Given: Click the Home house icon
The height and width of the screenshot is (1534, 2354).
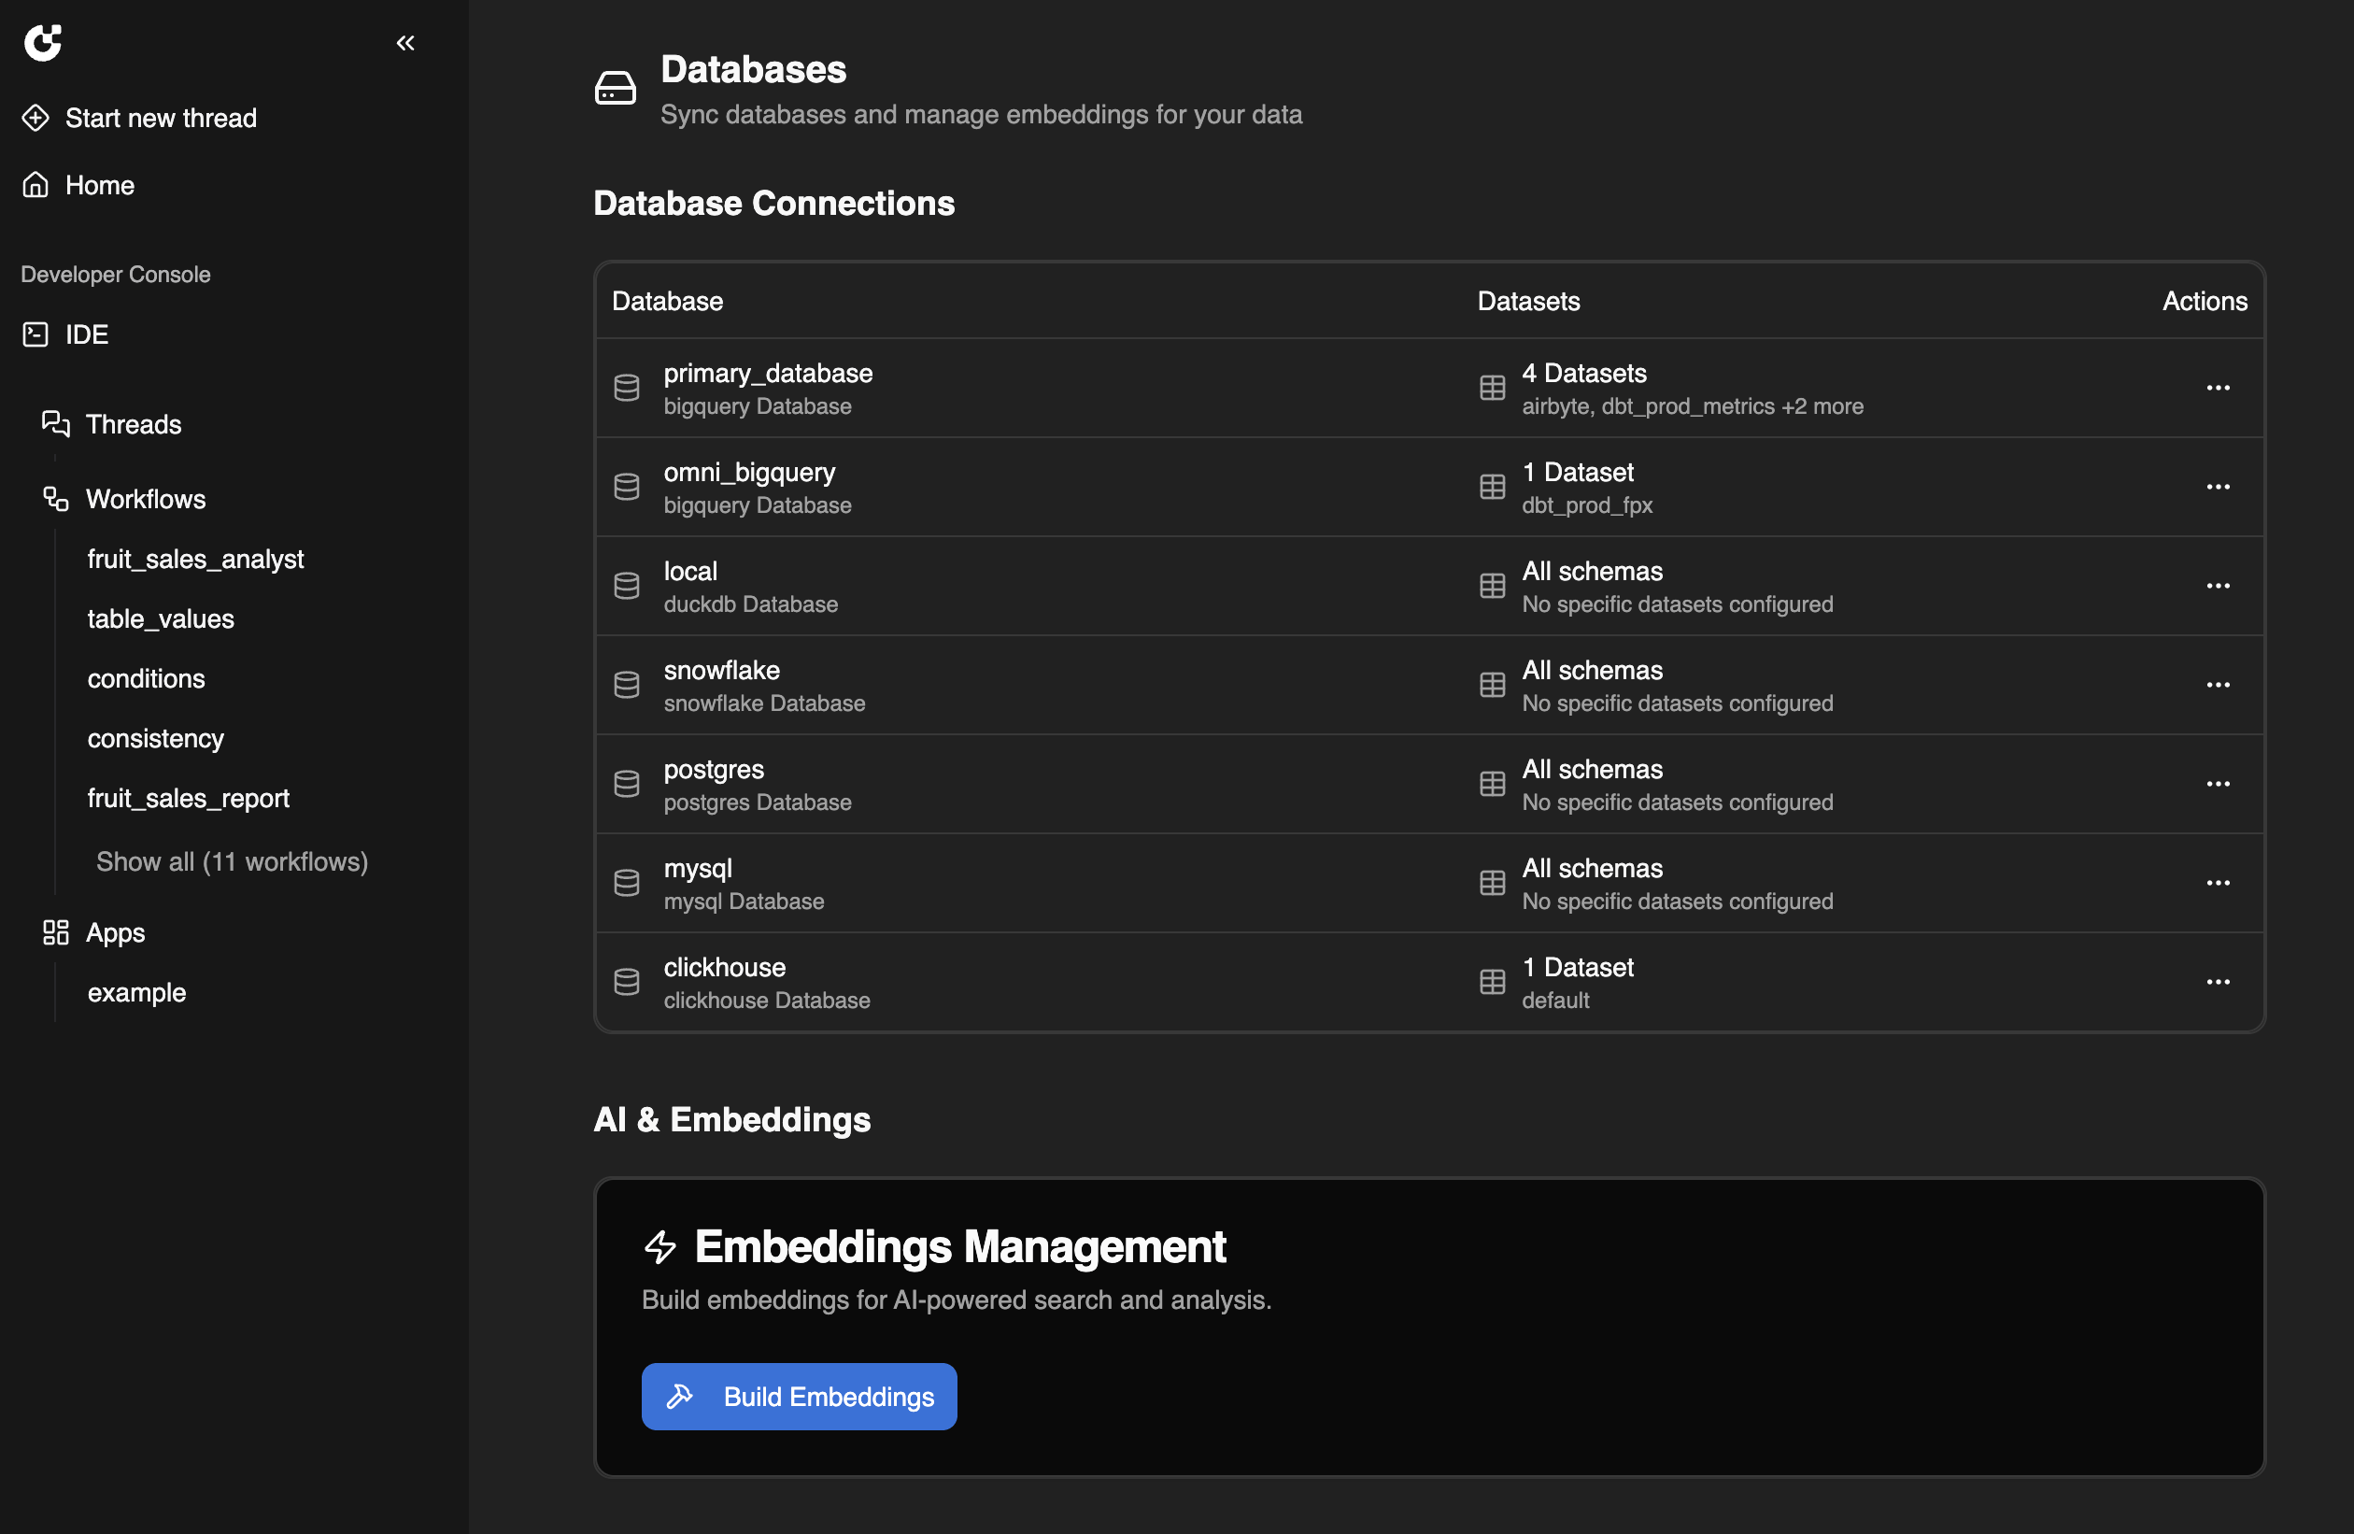Looking at the screenshot, I should point(35,185).
